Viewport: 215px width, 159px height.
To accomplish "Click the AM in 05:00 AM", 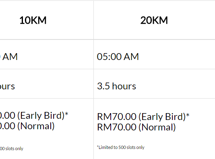I will click(x=131, y=57).
